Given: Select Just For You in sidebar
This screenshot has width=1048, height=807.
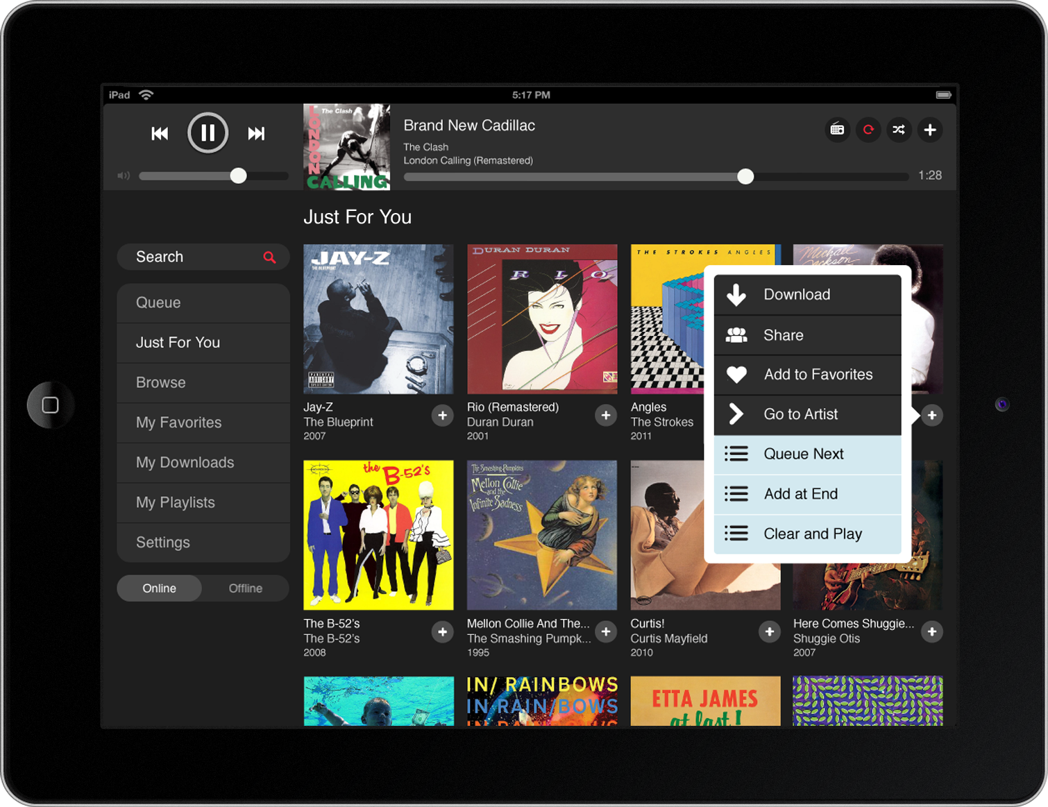Looking at the screenshot, I should tap(203, 343).
